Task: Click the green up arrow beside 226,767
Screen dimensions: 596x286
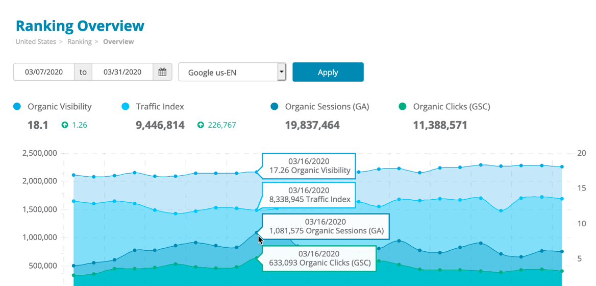Action: tap(201, 125)
